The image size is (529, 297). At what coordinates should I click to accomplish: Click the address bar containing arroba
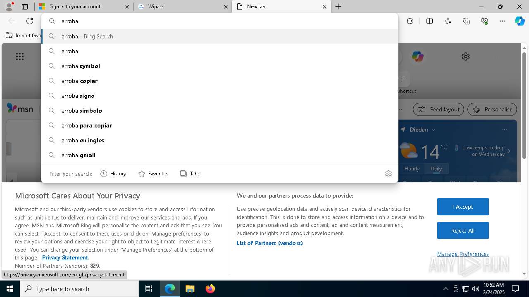(219, 21)
